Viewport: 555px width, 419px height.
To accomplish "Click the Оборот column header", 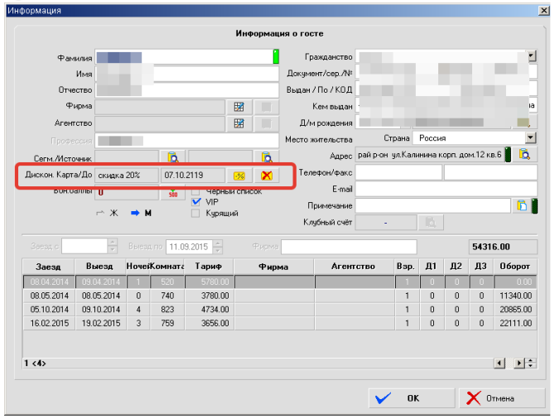I will click(515, 267).
